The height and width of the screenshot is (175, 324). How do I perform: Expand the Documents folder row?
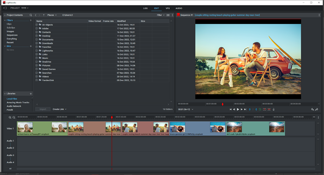36,40
